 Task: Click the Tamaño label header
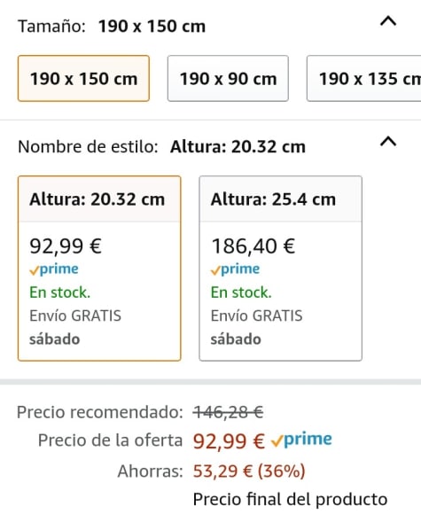51,27
